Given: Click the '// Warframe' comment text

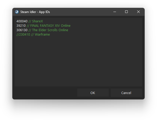Looking at the screenshot, I should 40,35.
